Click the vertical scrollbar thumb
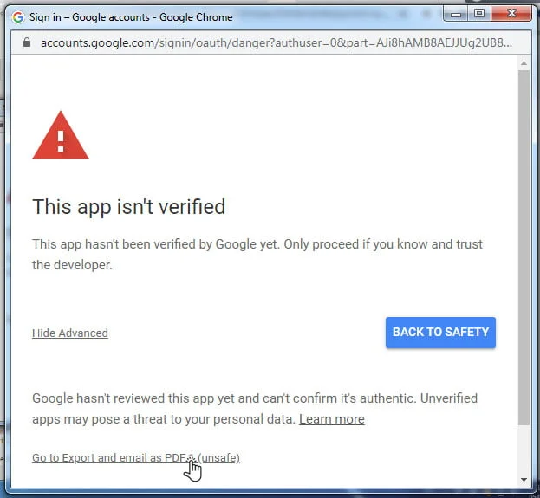Screen dimensions: 540x498 coord(524,248)
